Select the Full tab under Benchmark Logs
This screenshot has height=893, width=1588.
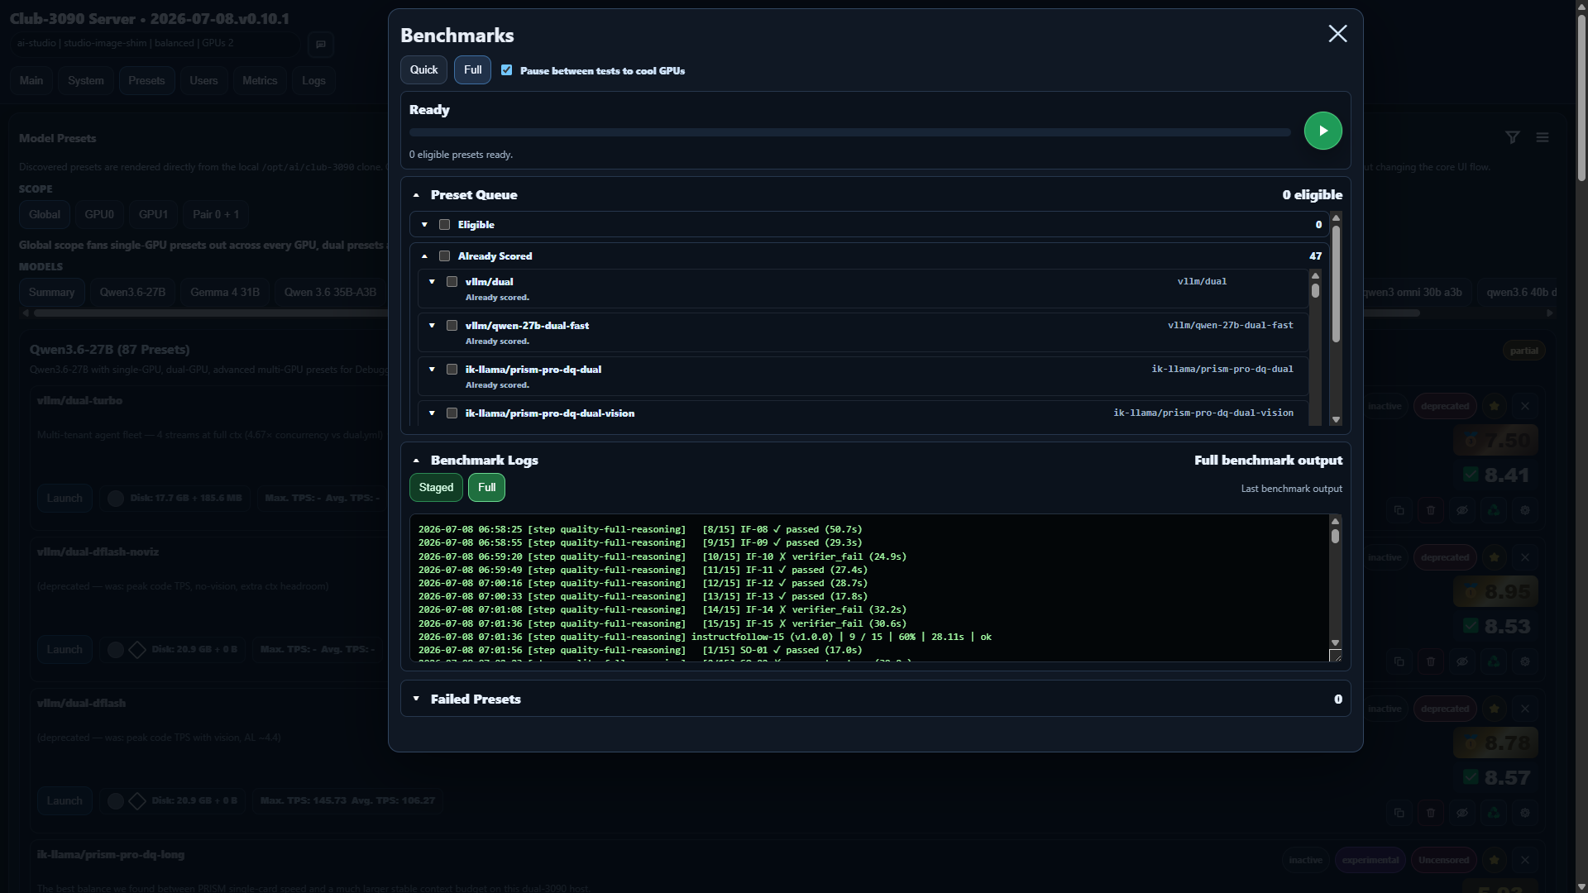pos(486,488)
